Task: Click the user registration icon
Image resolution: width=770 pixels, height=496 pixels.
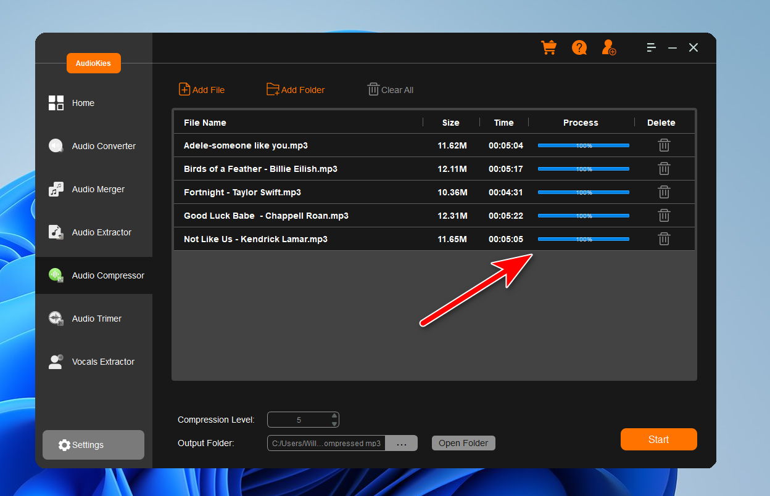Action: point(609,47)
